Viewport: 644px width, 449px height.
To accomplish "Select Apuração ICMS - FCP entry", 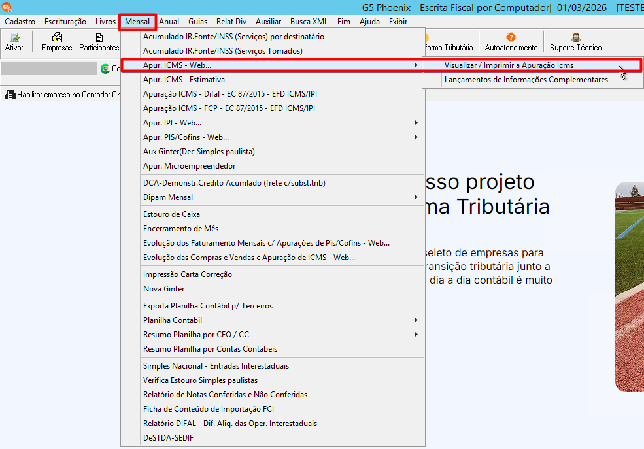I will coord(273,108).
